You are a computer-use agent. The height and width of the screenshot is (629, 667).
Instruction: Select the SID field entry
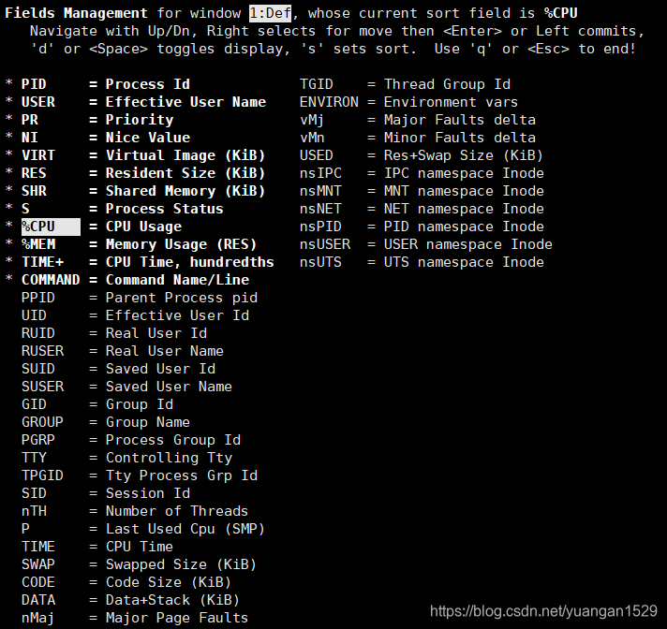pyautogui.click(x=106, y=493)
